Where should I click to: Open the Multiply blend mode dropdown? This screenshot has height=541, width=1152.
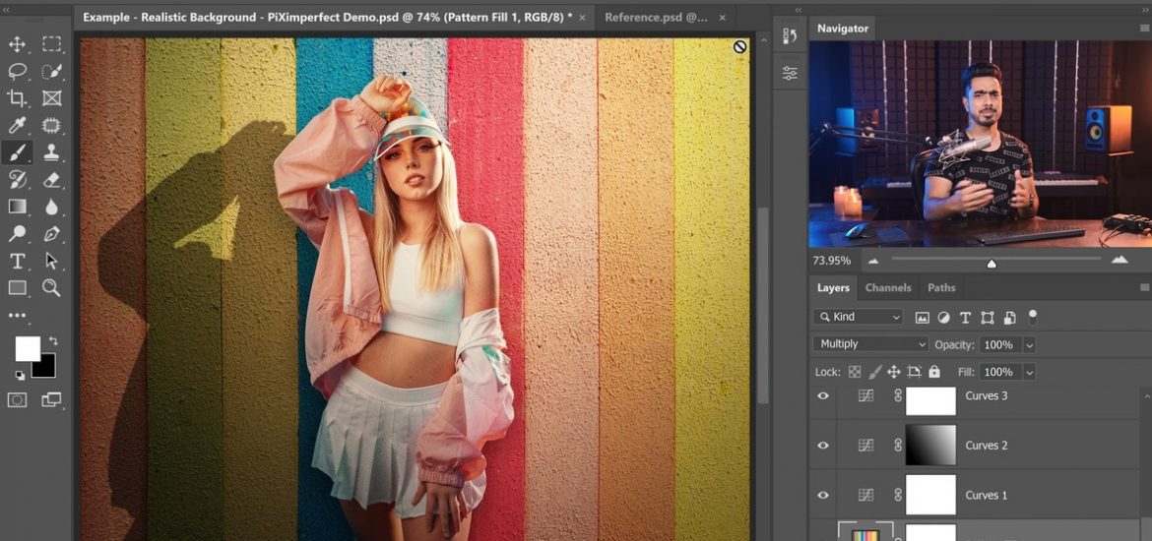pos(870,344)
